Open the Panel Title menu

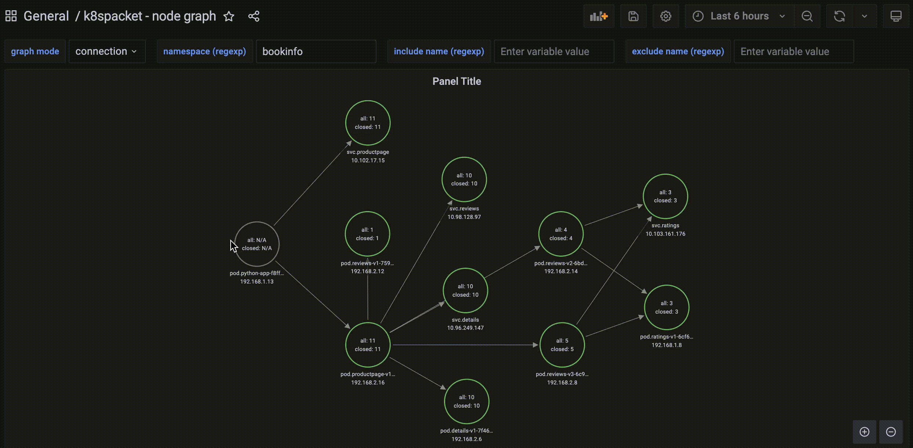click(x=456, y=81)
